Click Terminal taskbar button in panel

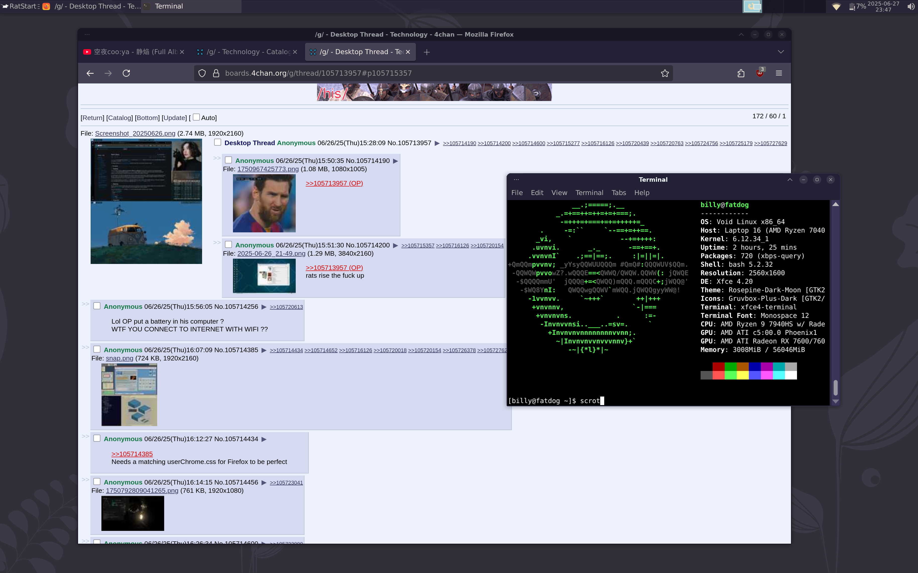[192, 7]
